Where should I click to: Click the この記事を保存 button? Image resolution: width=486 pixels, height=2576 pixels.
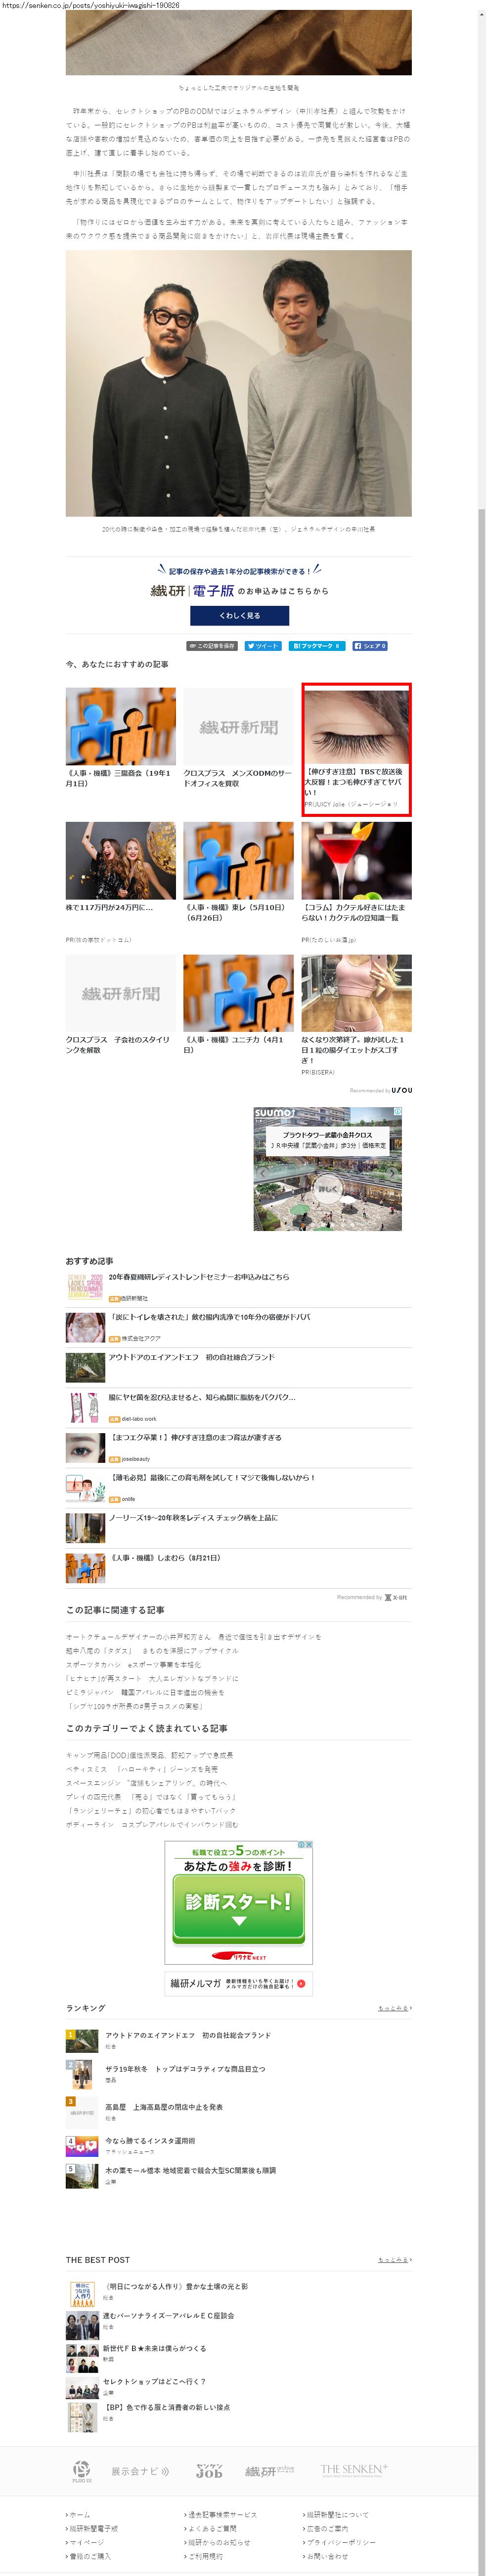point(212,646)
